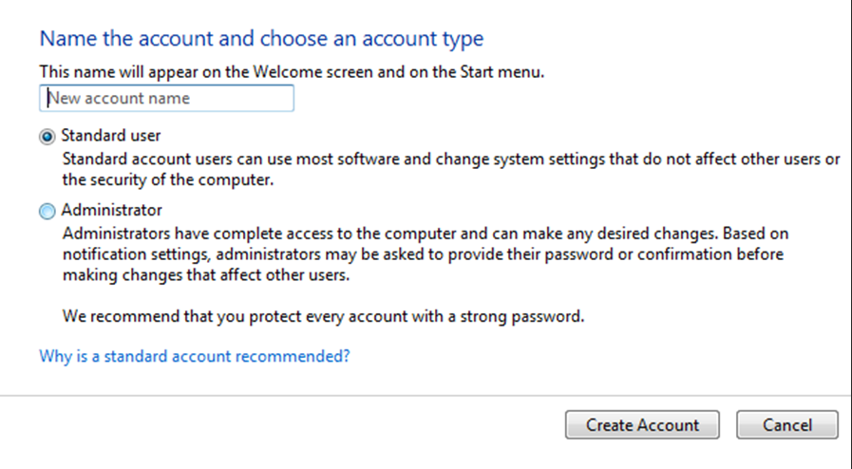Click the horizontal separator line above the buttons
The image size is (852, 469).
[426, 395]
